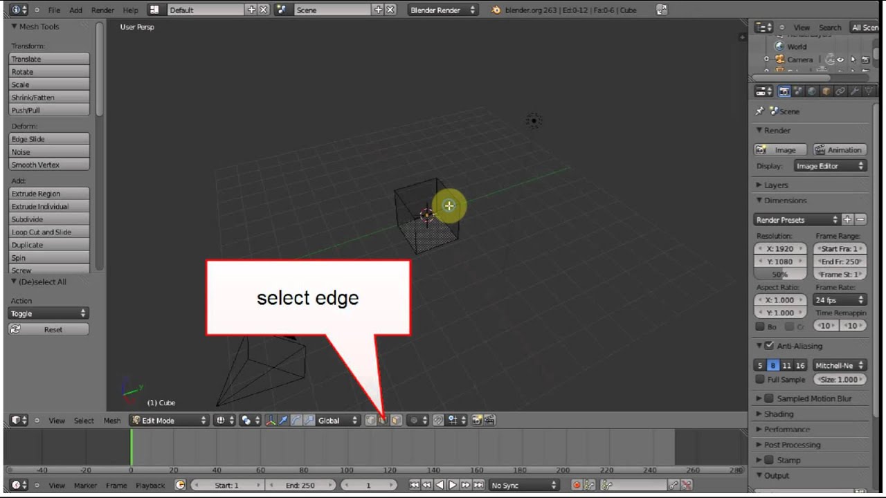886x498 pixels.
Task: Open the timeline Playback menu
Action: [x=150, y=485]
